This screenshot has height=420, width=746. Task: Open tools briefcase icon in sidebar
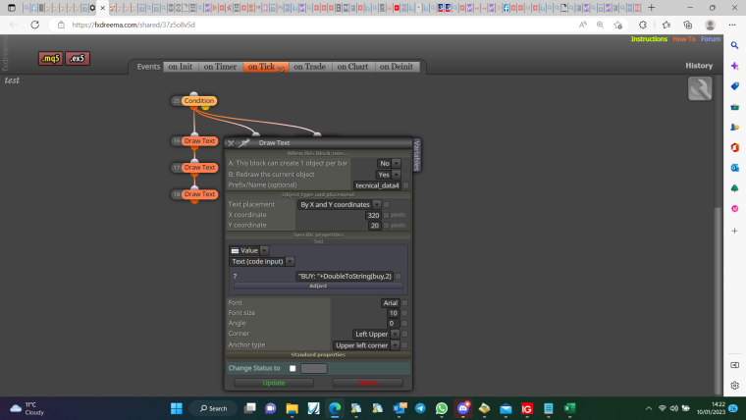pyautogui.click(x=734, y=107)
